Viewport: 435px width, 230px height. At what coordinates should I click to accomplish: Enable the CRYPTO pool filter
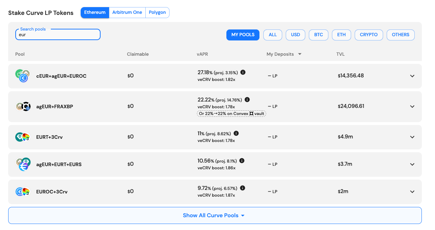click(x=369, y=35)
